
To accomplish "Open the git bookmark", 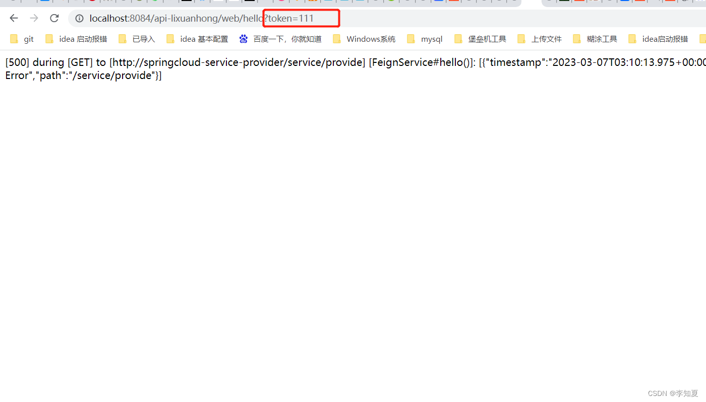I will click(29, 39).
